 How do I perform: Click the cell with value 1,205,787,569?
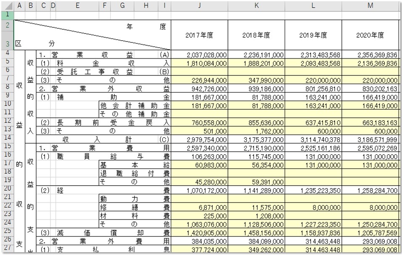pos(370,233)
